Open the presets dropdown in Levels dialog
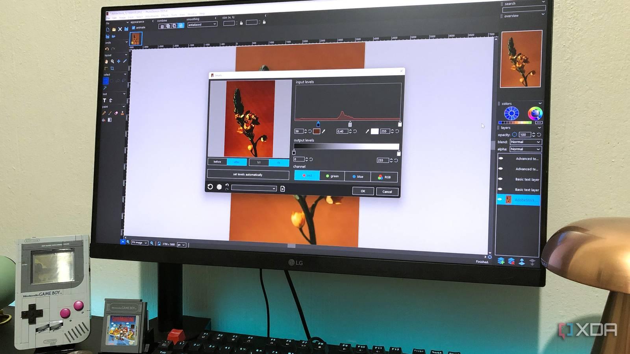The image size is (630, 354). tap(254, 188)
